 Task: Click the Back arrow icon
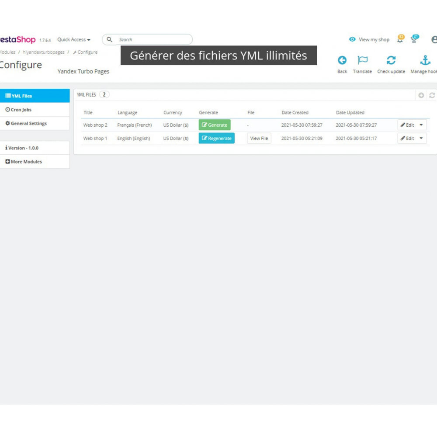point(342,60)
